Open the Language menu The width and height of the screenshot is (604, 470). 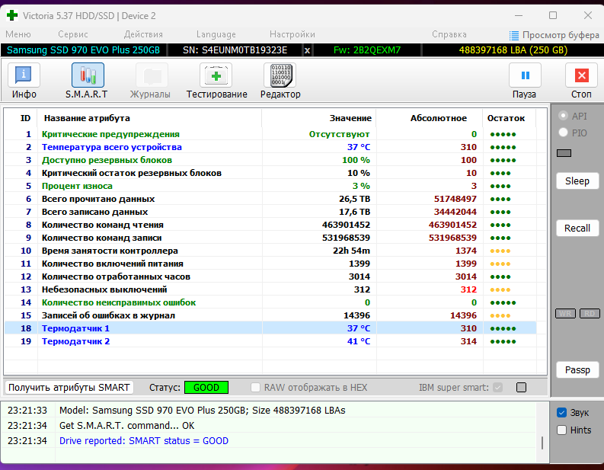point(216,34)
